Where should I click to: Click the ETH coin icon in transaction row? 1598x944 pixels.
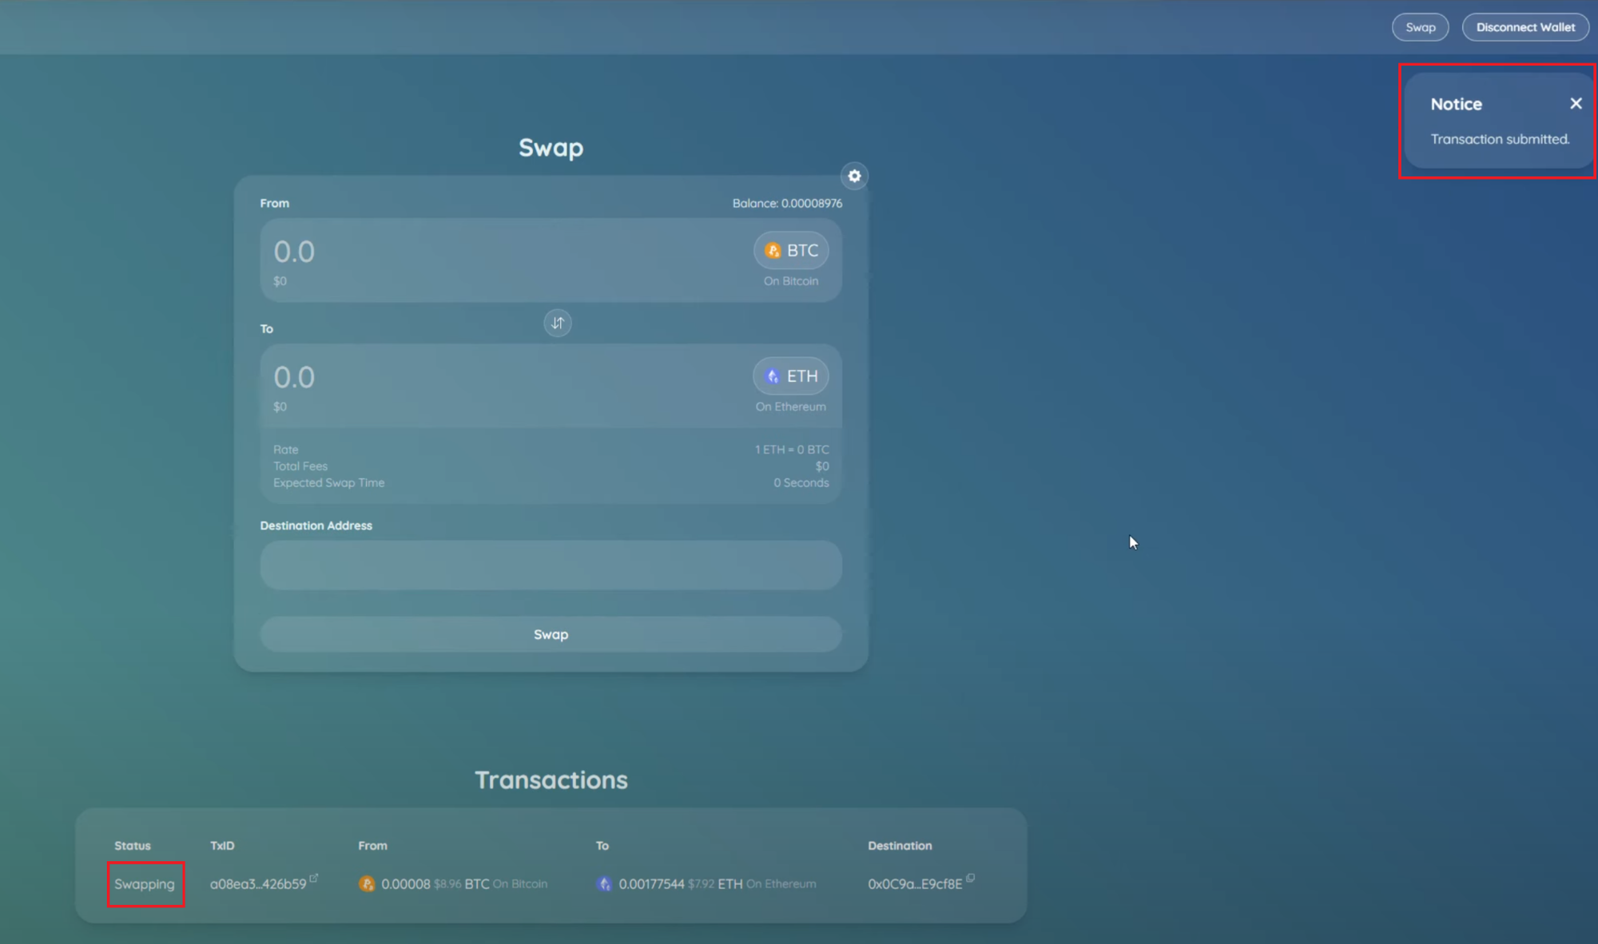click(605, 884)
